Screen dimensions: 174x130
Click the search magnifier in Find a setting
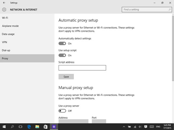click(x=169, y=9)
